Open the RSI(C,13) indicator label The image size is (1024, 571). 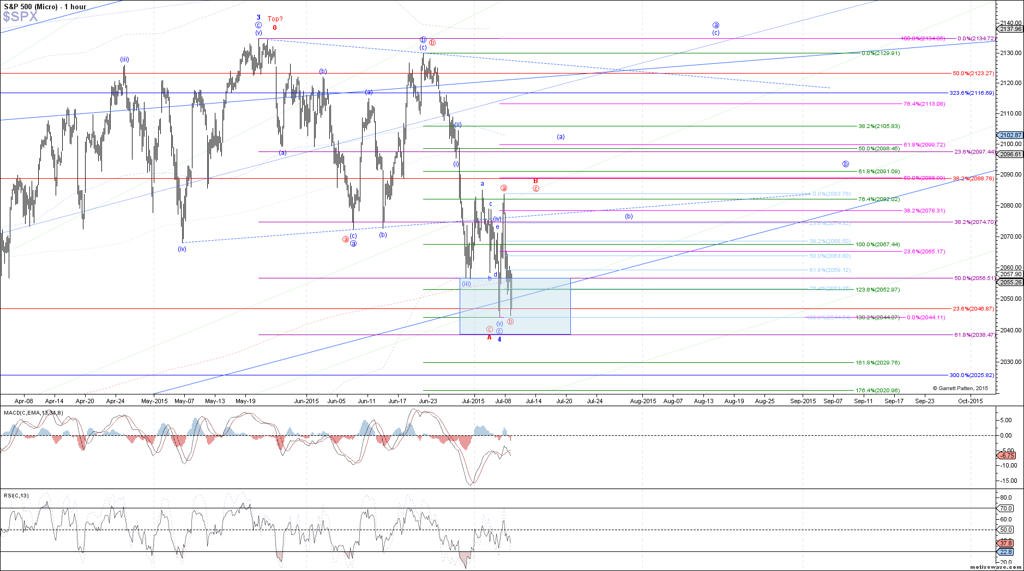[16, 495]
